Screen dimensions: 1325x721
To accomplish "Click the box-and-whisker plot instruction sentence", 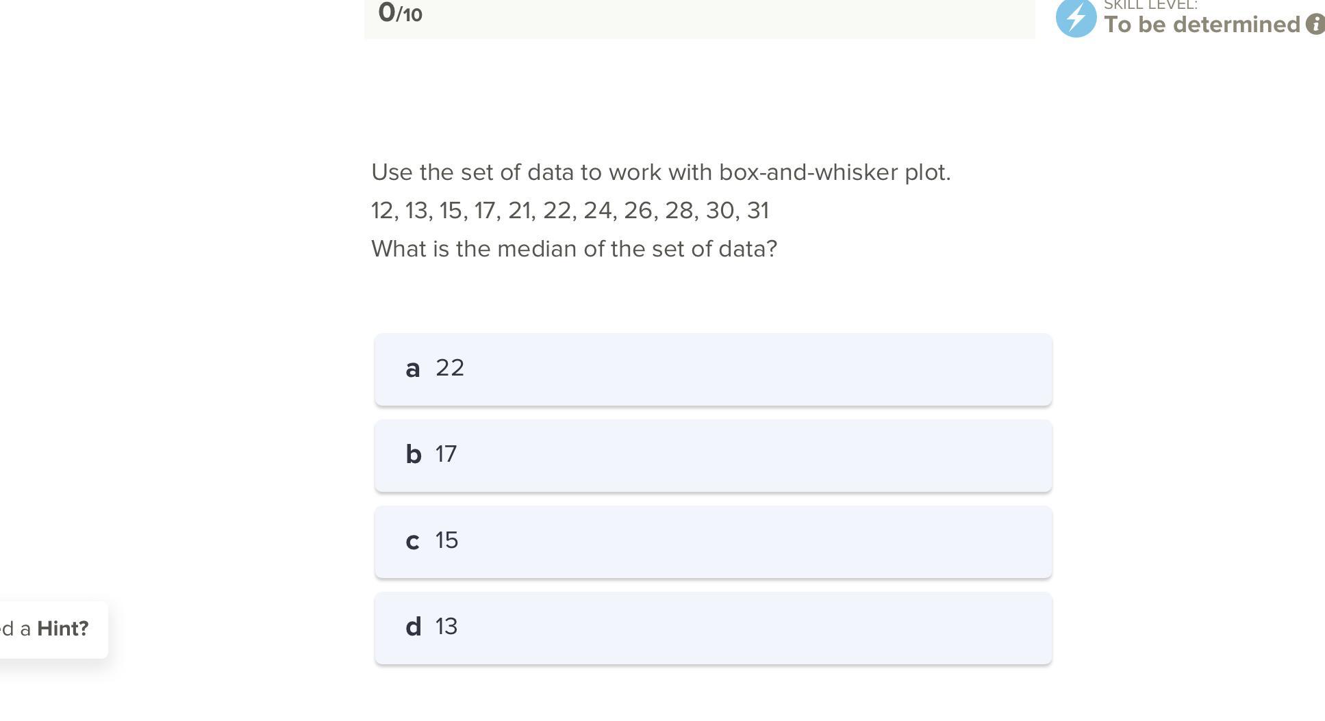I will 661,172.
